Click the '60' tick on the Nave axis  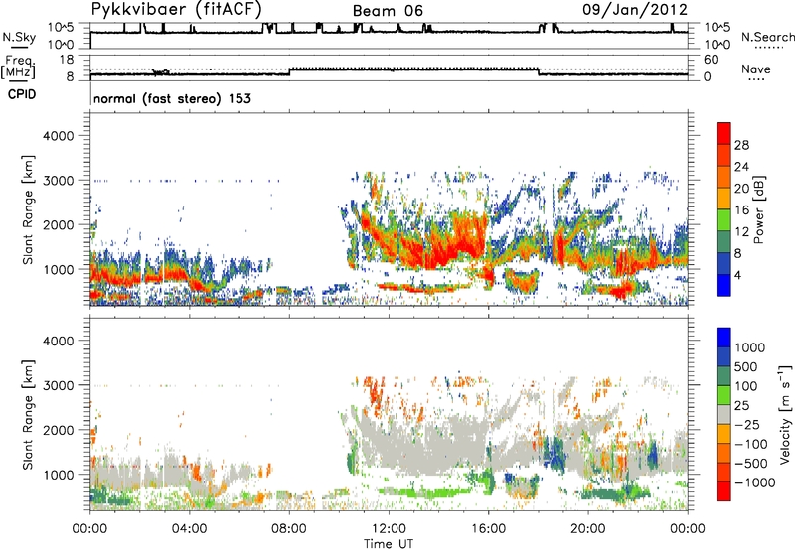(711, 60)
